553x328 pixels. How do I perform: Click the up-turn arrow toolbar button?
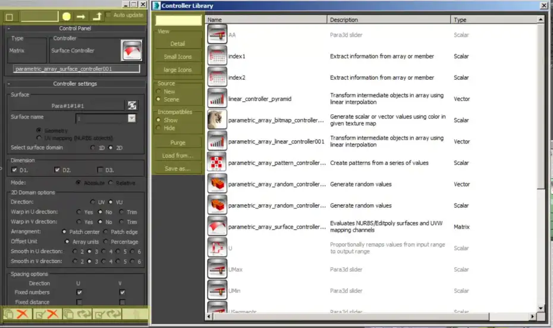[97, 16]
